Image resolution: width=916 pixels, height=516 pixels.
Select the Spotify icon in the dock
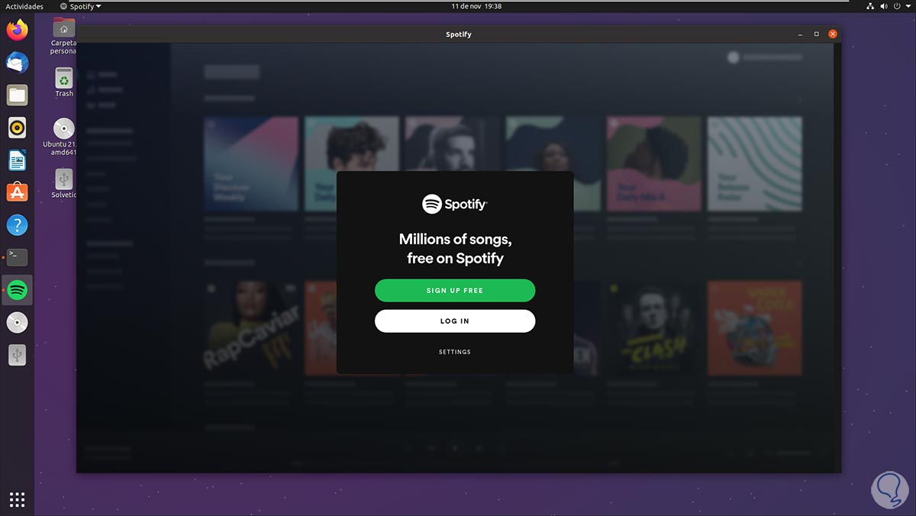[17, 290]
